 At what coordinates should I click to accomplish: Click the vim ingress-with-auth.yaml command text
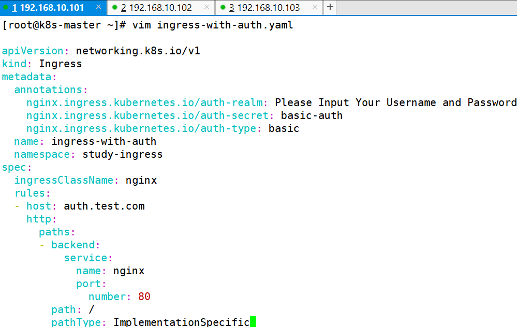(x=213, y=25)
